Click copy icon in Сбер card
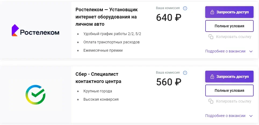 [211, 101]
